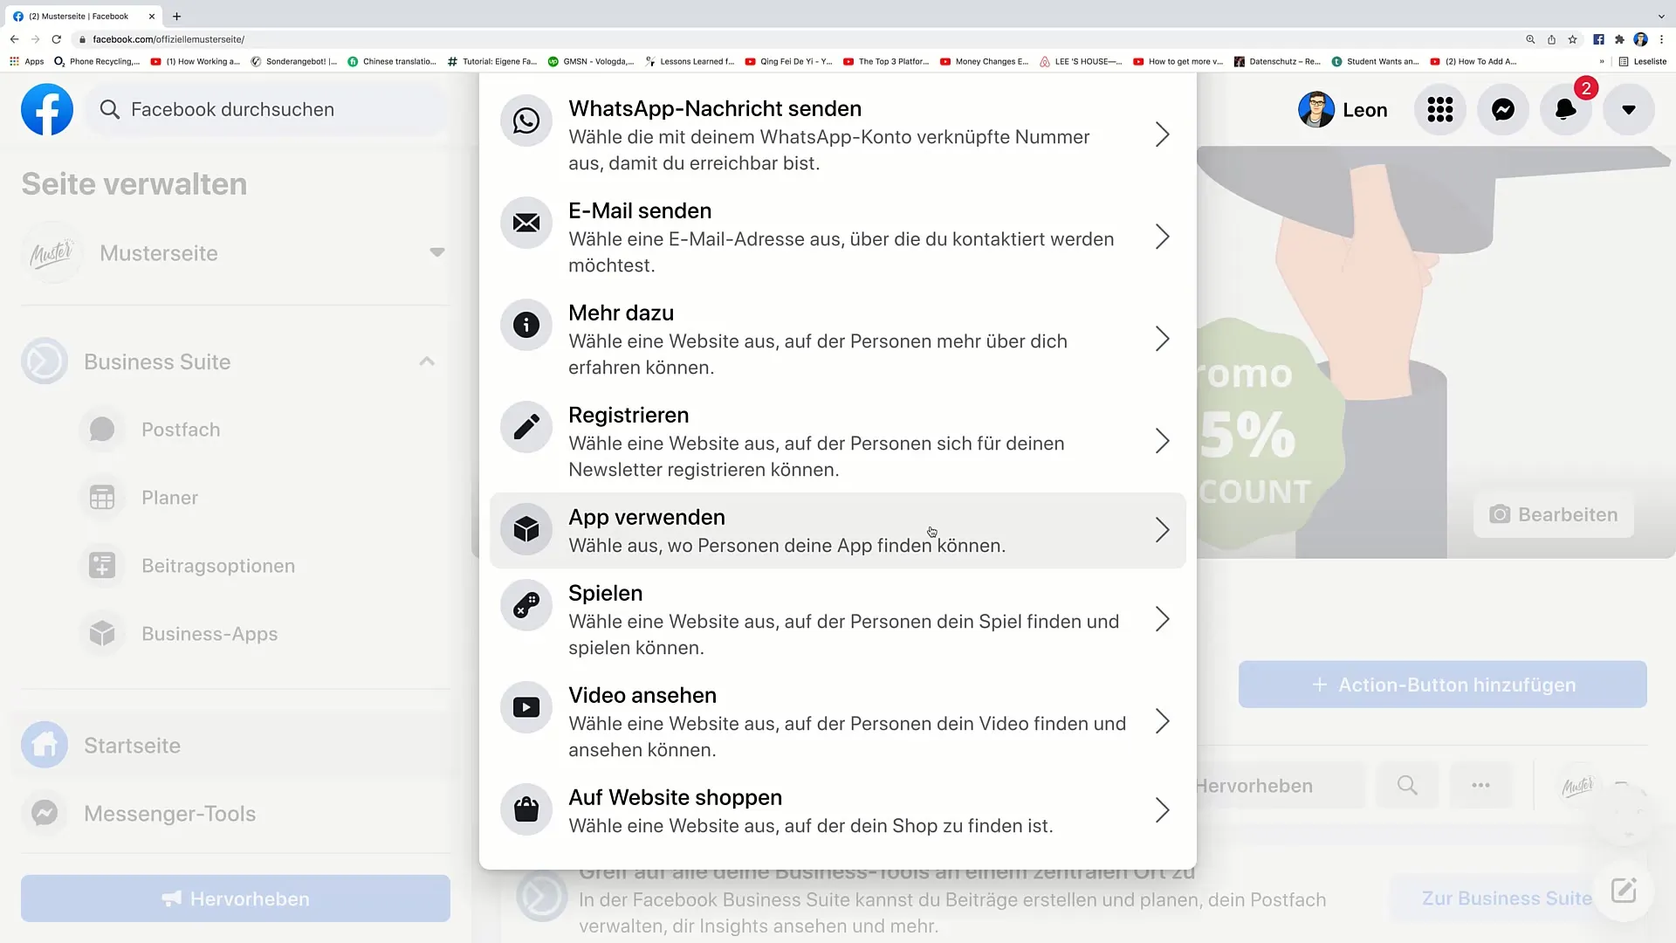Open the Phone Recycling bookmark

pos(97,61)
